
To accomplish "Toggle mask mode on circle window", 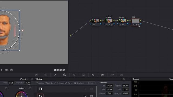I will click(91, 96).
